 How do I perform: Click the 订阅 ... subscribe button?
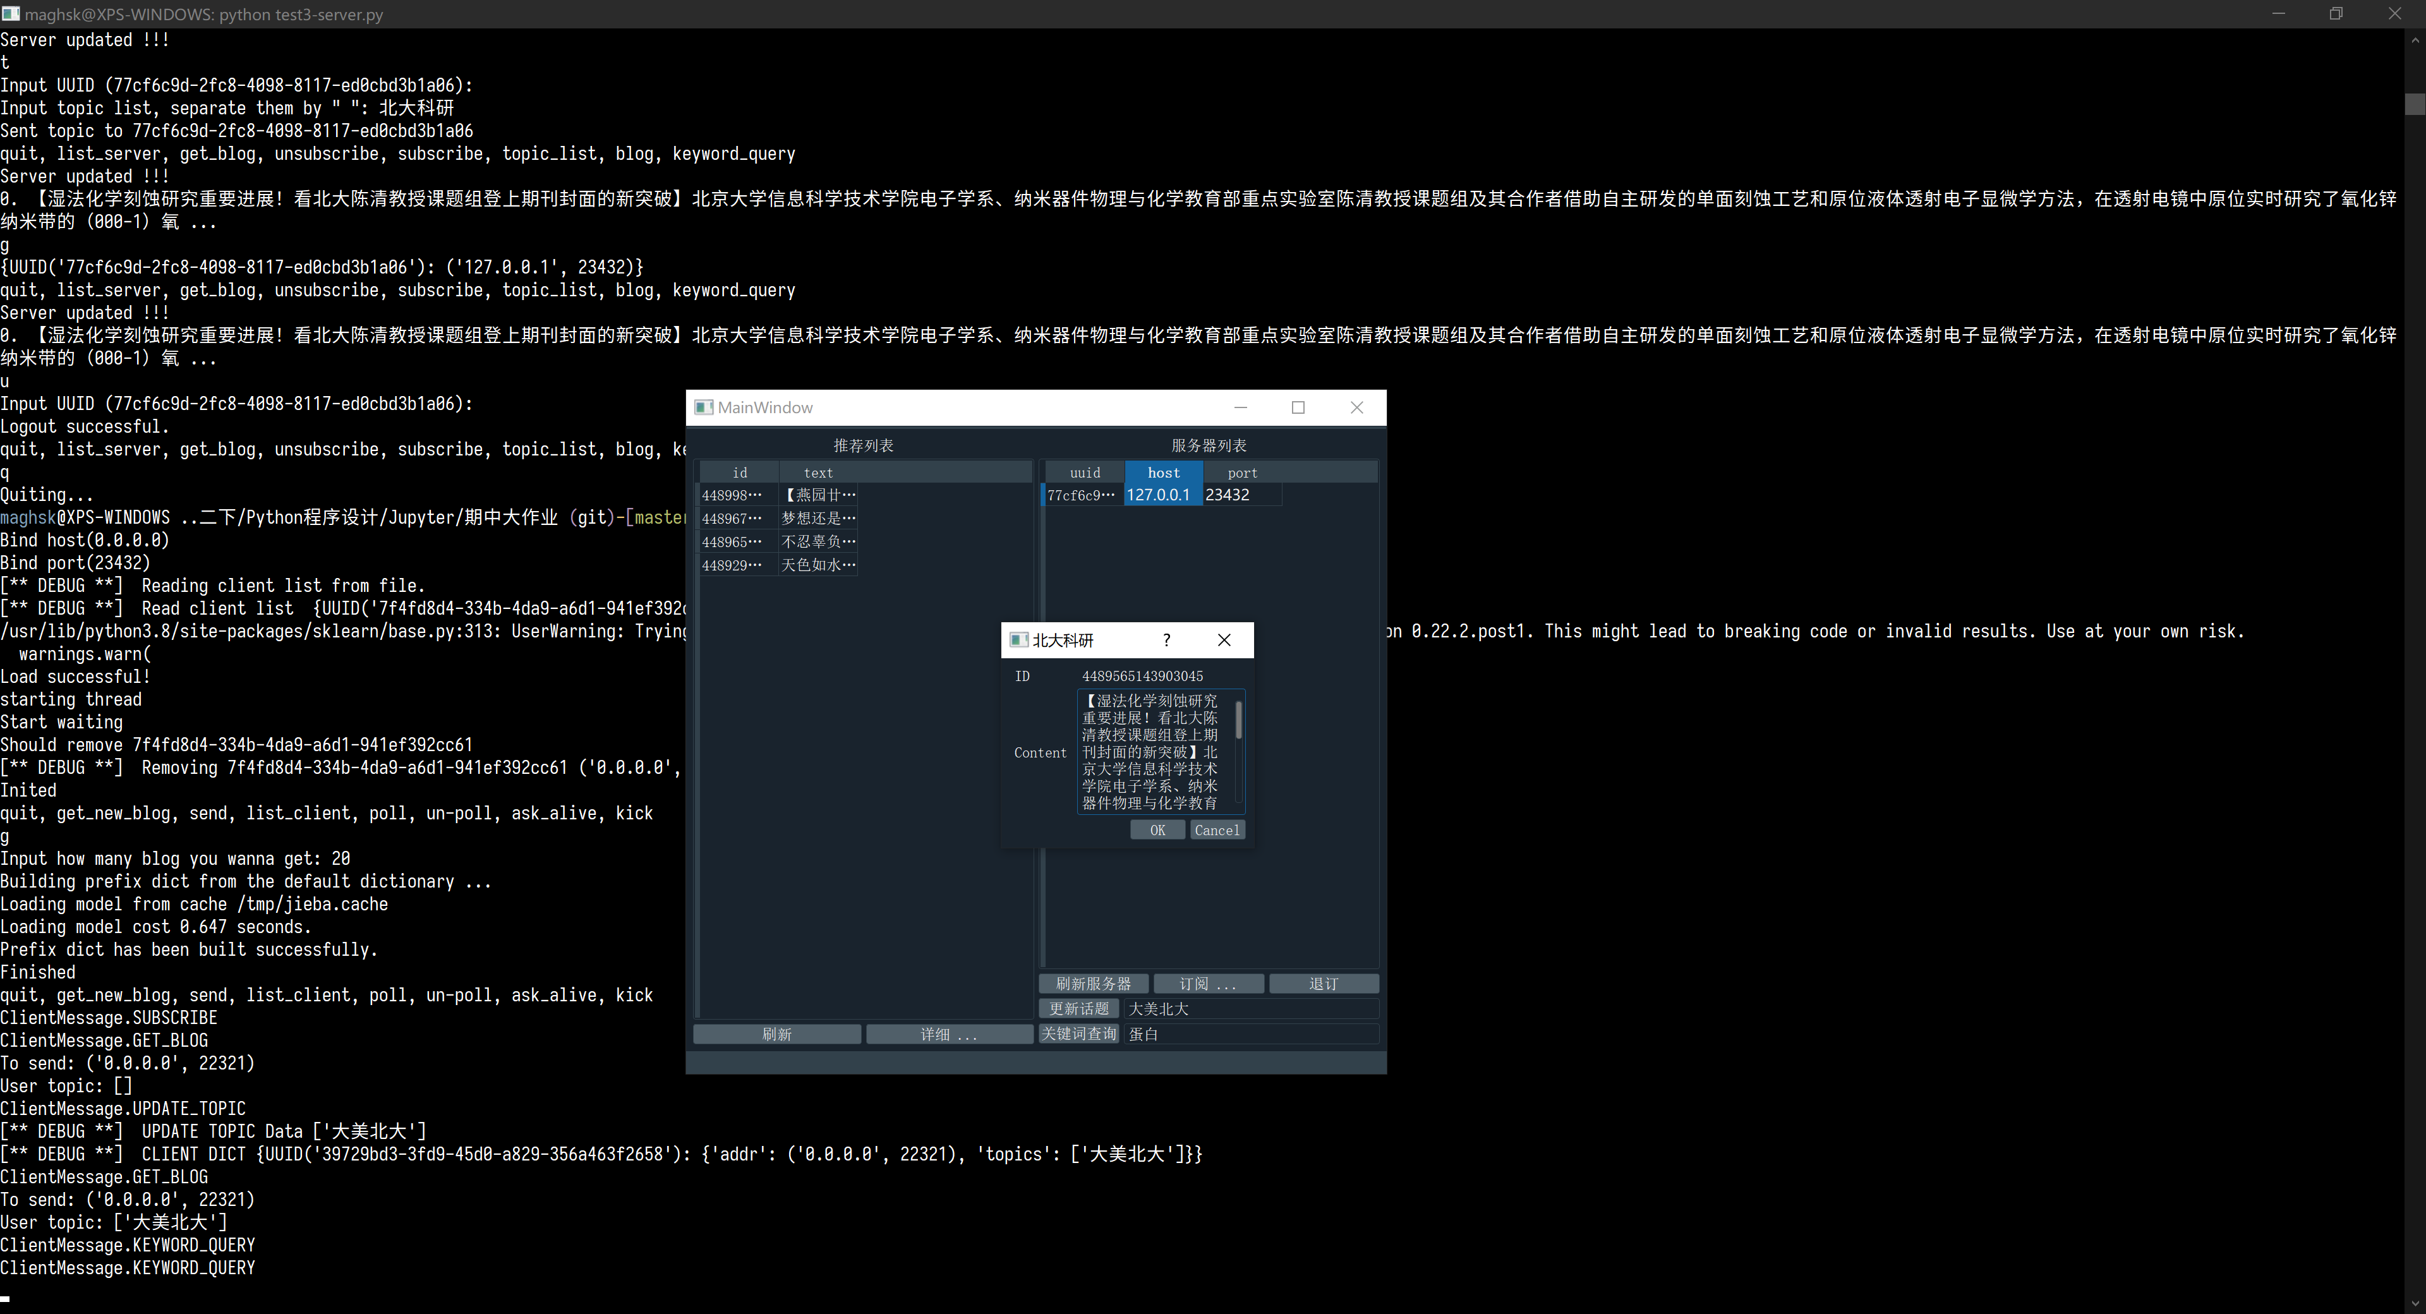point(1207,984)
